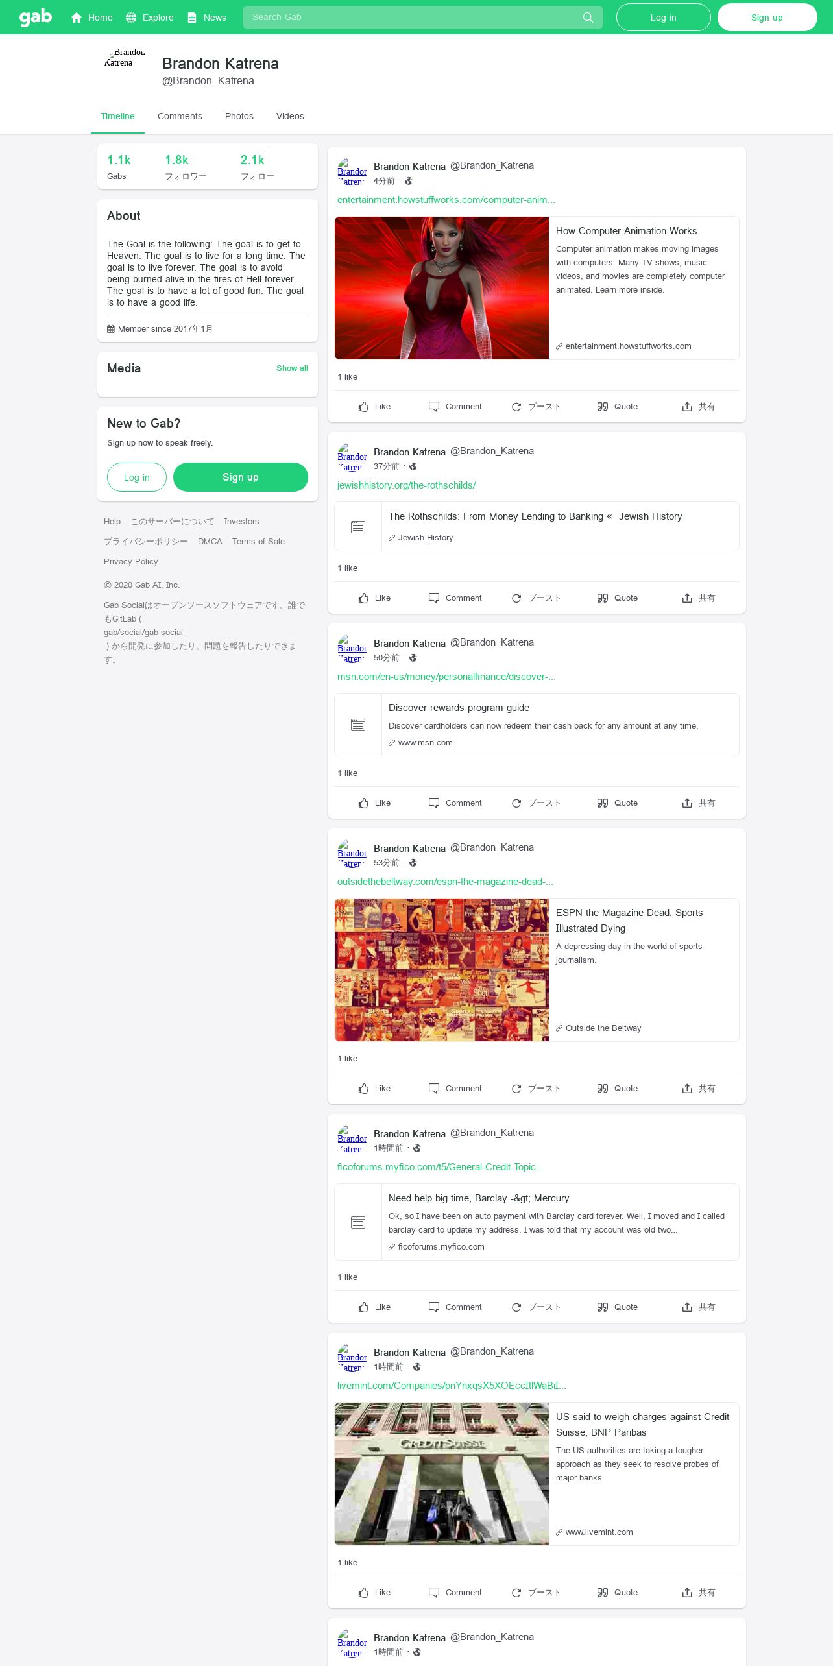Open jewishhistory.org/the-rothschilds/ link
Screen dimensions: 833x1666
(407, 485)
